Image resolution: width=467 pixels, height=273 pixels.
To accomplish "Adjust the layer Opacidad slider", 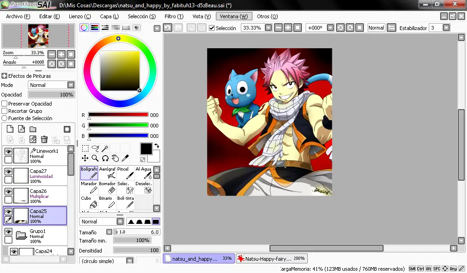I will (x=51, y=95).
